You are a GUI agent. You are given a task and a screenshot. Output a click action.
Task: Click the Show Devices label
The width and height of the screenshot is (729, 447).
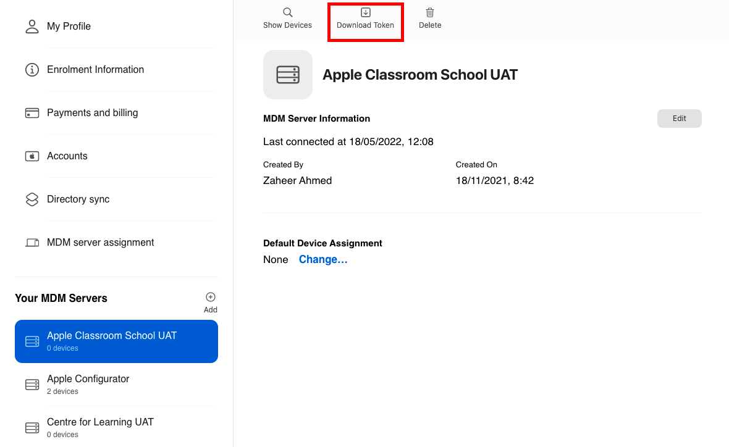287,25
